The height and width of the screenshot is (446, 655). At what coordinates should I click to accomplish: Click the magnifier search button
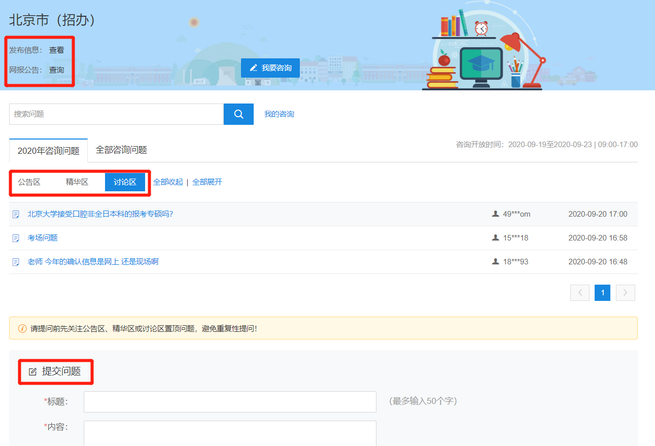tap(238, 114)
